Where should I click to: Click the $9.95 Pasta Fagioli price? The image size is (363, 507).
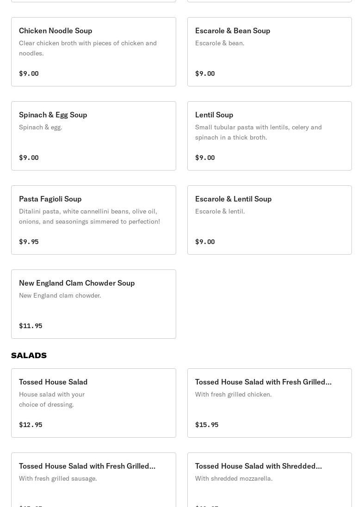click(x=29, y=242)
